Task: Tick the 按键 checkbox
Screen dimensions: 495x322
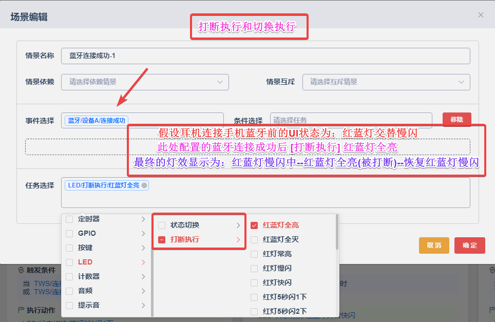Action: [69, 248]
